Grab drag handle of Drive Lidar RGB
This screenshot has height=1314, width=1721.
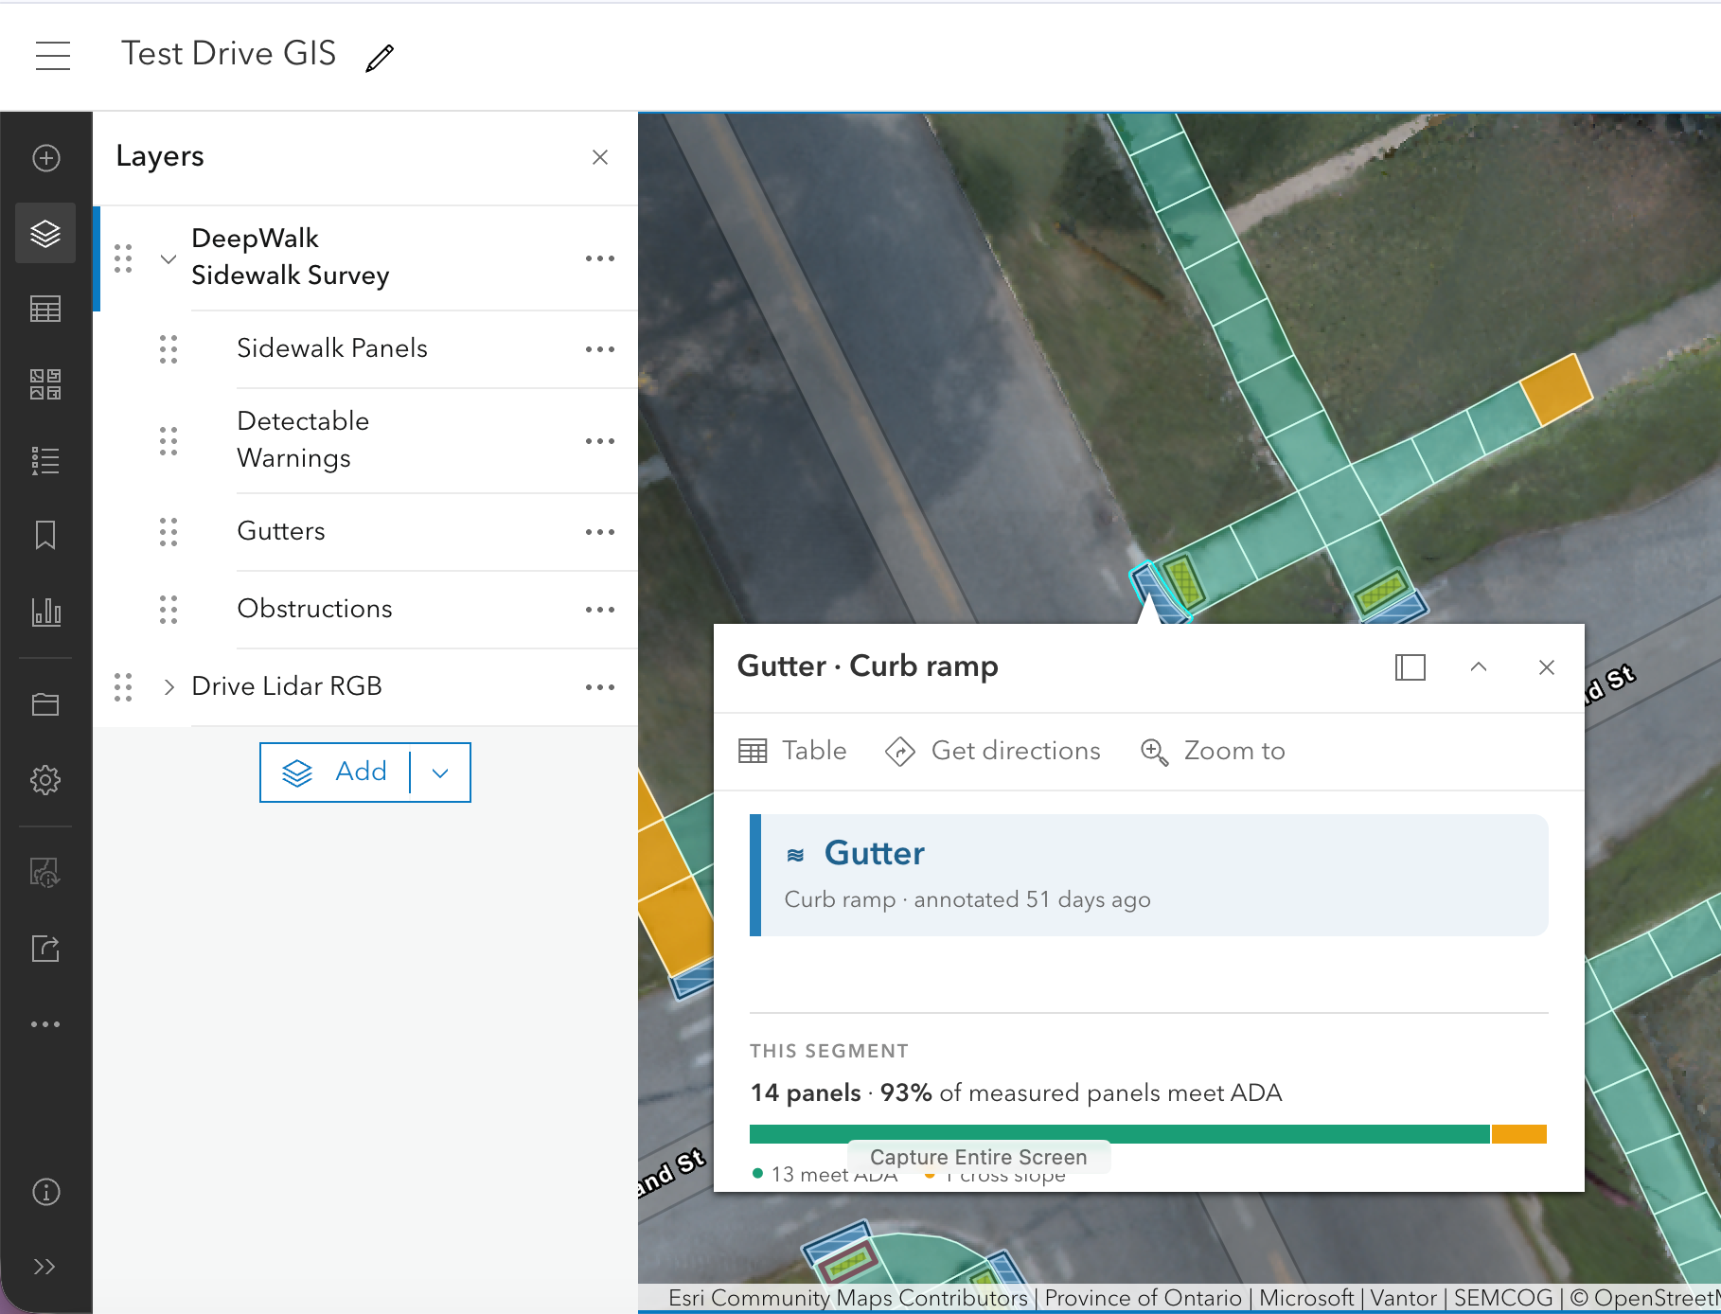point(123,687)
